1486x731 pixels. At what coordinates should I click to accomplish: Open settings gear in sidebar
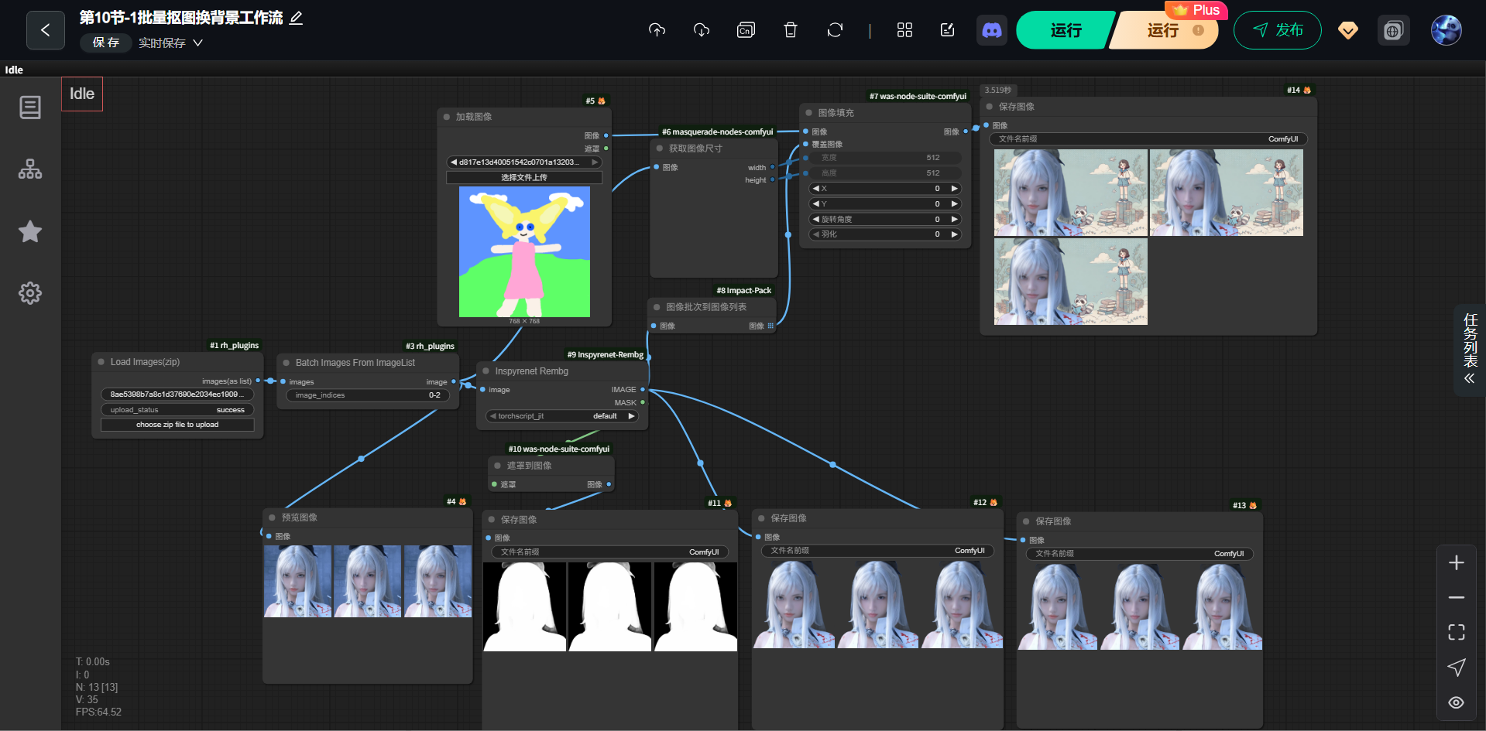tap(30, 293)
